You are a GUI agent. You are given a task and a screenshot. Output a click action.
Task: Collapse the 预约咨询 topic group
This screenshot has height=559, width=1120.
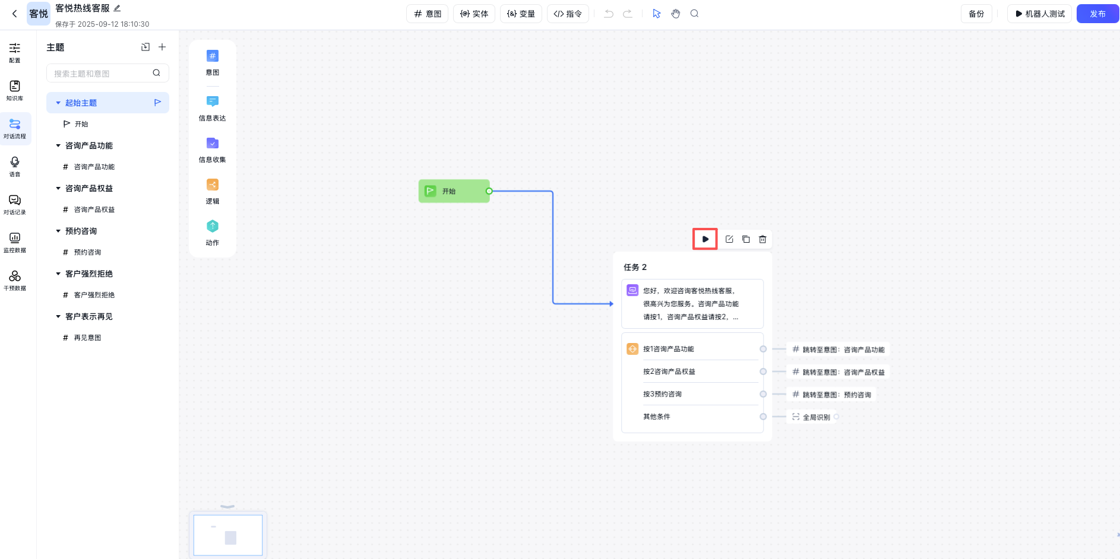pos(58,231)
